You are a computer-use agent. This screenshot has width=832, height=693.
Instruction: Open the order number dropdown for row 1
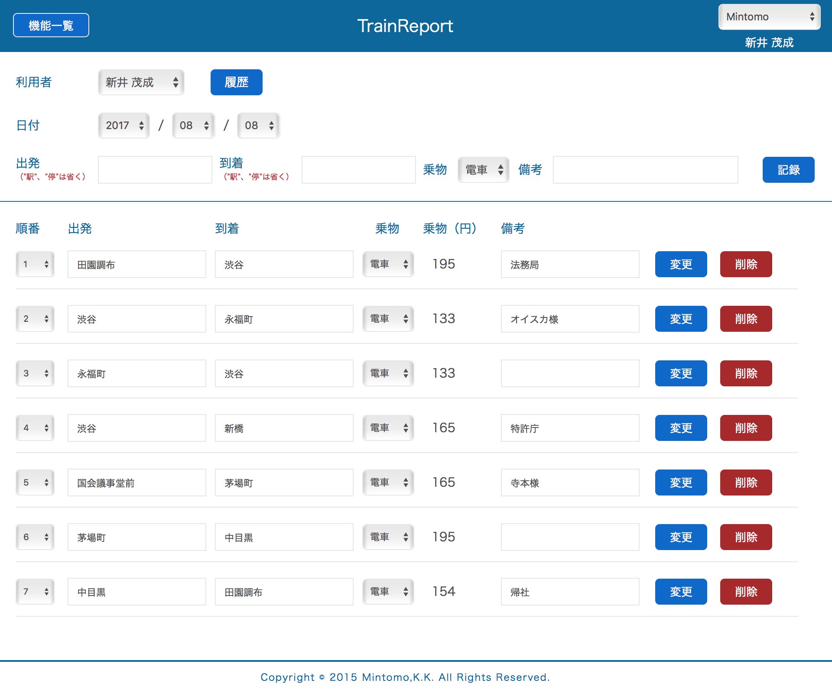pyautogui.click(x=35, y=264)
